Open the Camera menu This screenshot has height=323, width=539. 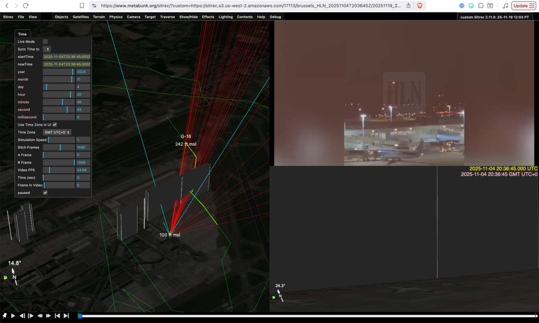[x=133, y=17]
